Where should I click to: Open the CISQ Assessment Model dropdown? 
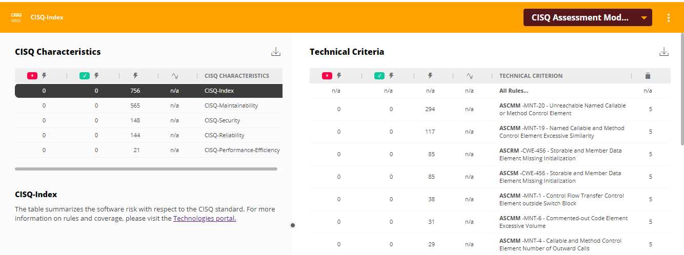587,17
